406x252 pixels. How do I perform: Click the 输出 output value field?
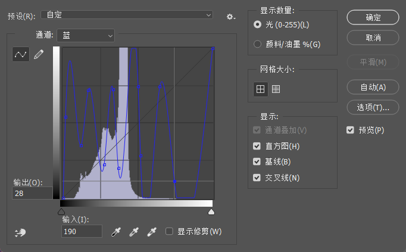(x=32, y=193)
